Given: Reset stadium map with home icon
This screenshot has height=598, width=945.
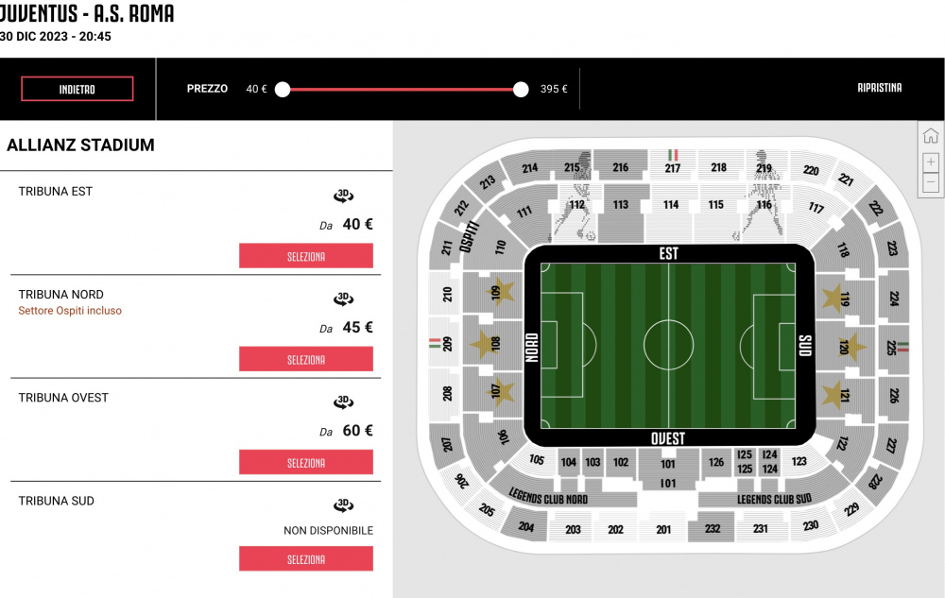Looking at the screenshot, I should point(931,135).
